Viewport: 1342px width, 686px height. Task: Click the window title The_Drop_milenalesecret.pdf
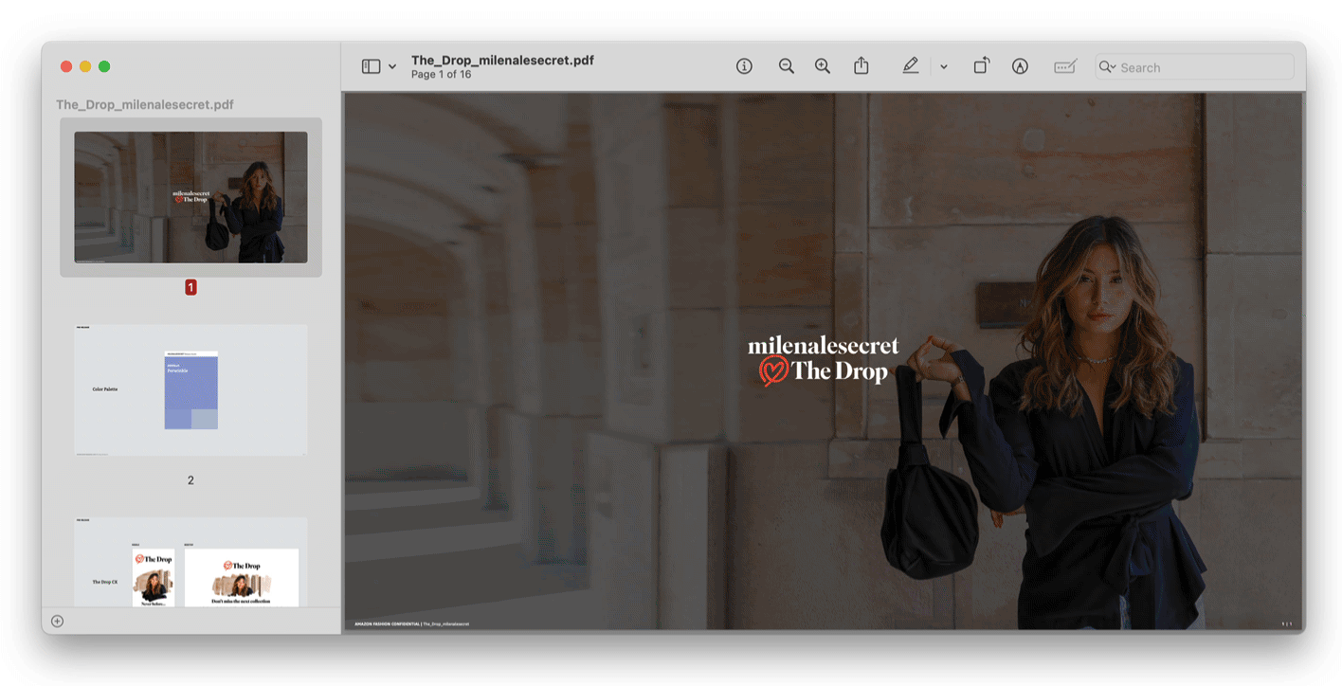click(502, 60)
